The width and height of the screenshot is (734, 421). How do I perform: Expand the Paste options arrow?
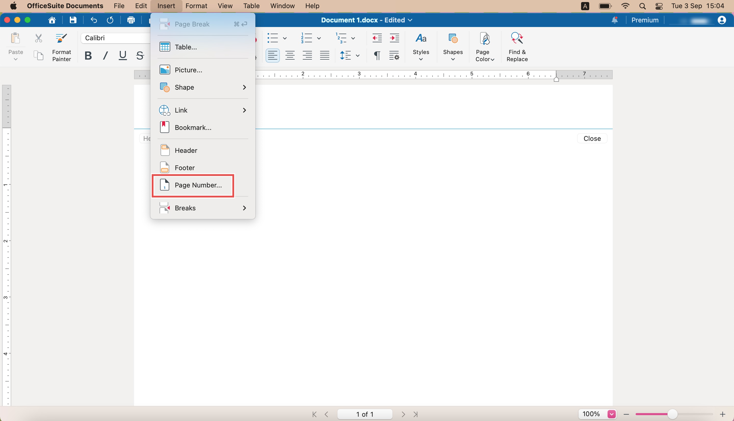16,59
